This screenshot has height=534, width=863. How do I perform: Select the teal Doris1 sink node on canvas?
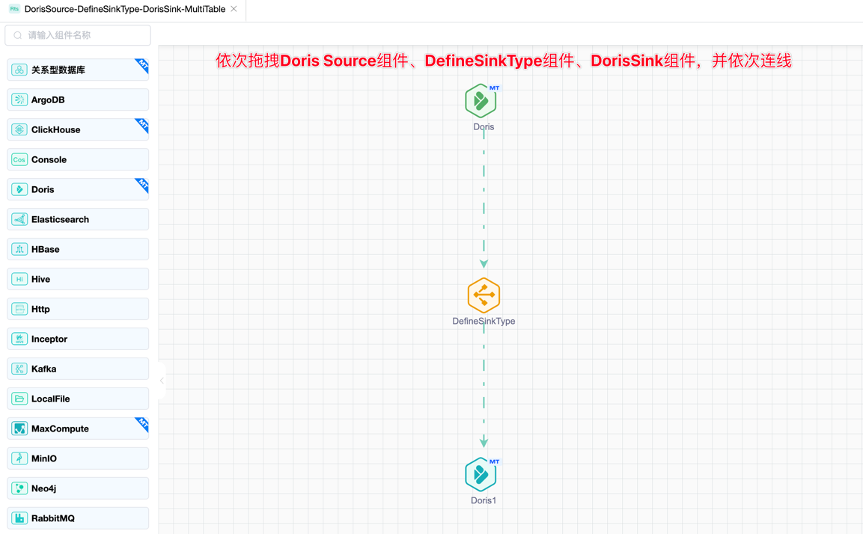(481, 474)
